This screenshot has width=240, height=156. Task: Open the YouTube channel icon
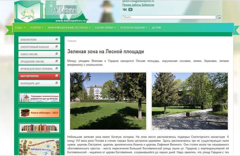[x=130, y=10]
